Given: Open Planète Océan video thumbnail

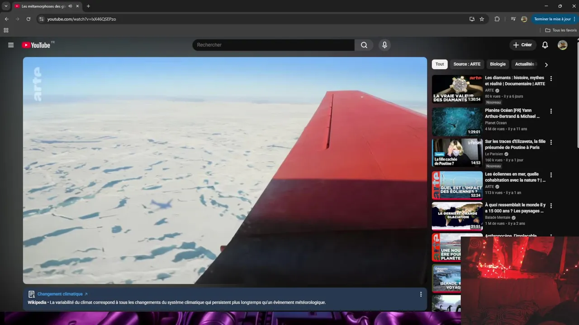Looking at the screenshot, I should coord(457,121).
